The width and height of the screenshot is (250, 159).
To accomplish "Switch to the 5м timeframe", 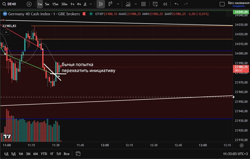I will (x=47, y=4).
